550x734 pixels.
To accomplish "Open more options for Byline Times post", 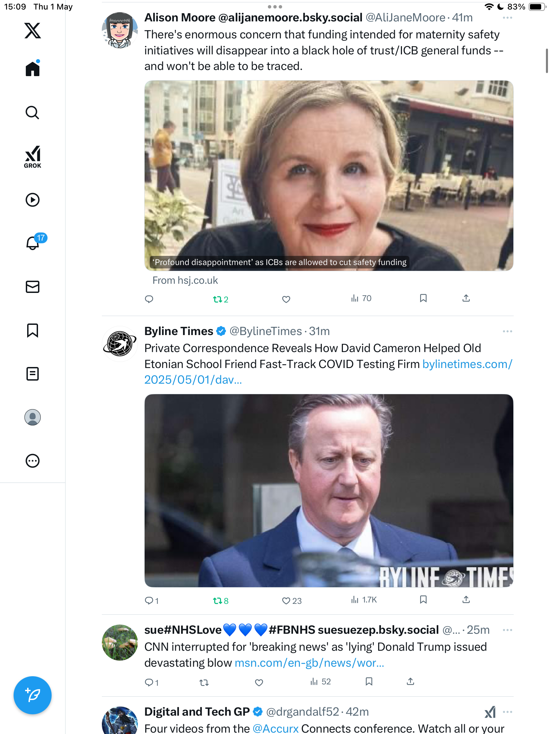I will pyautogui.click(x=507, y=331).
